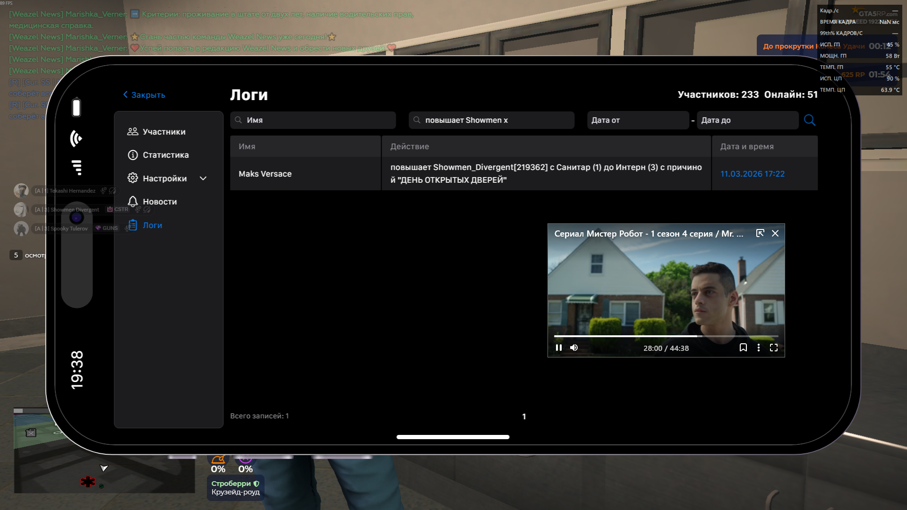Select the Логи sidebar item
The image size is (907, 510).
coord(152,225)
